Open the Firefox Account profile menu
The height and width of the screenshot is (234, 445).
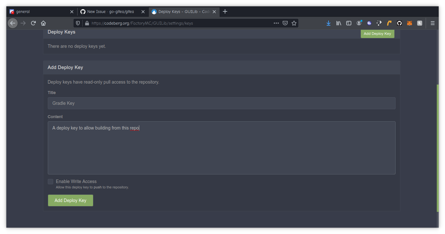pyautogui.click(x=359, y=23)
